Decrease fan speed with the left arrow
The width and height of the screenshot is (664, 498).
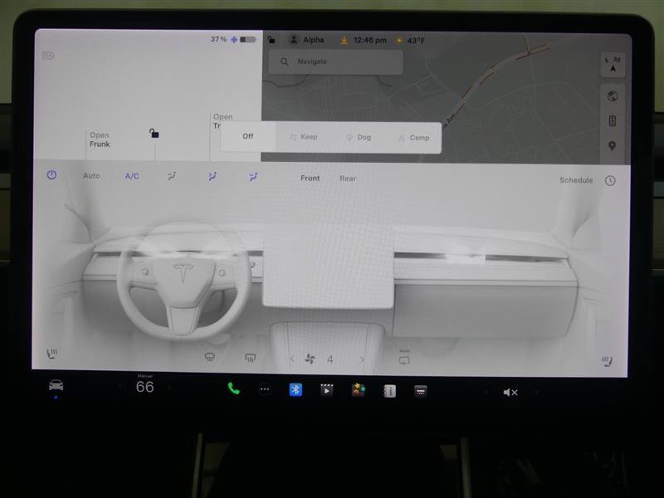(x=292, y=359)
